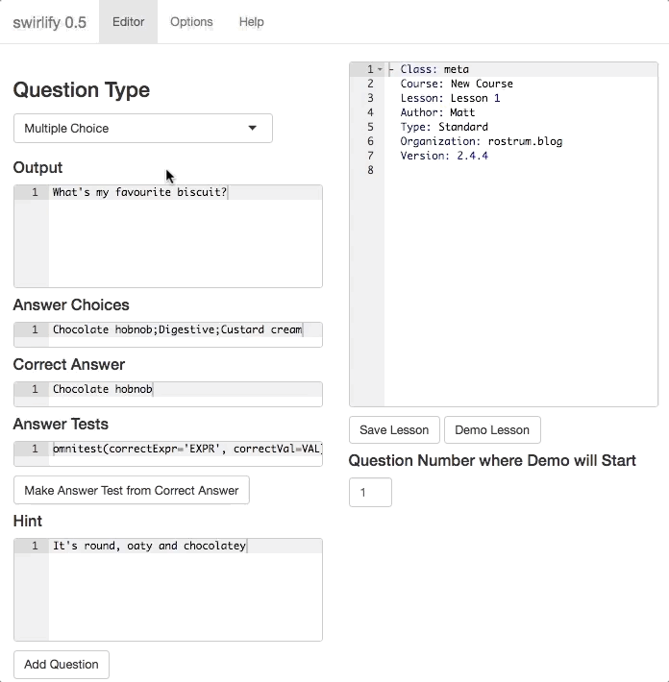
Task: Click Make Answer Test from Correct Answer
Action: 132,490
